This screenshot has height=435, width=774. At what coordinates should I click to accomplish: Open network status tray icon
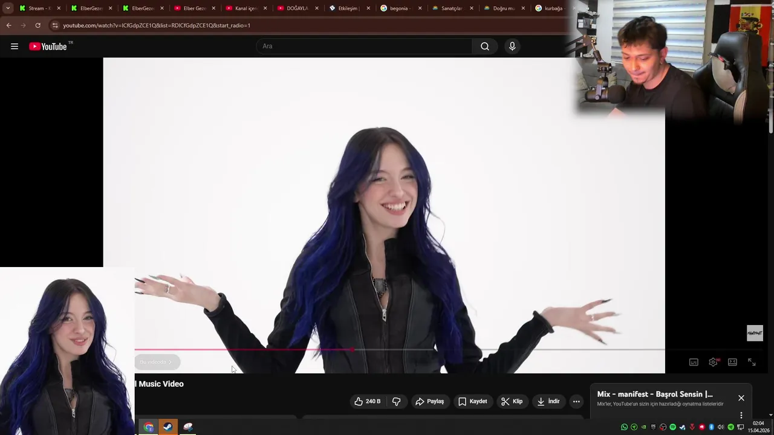[x=740, y=427]
